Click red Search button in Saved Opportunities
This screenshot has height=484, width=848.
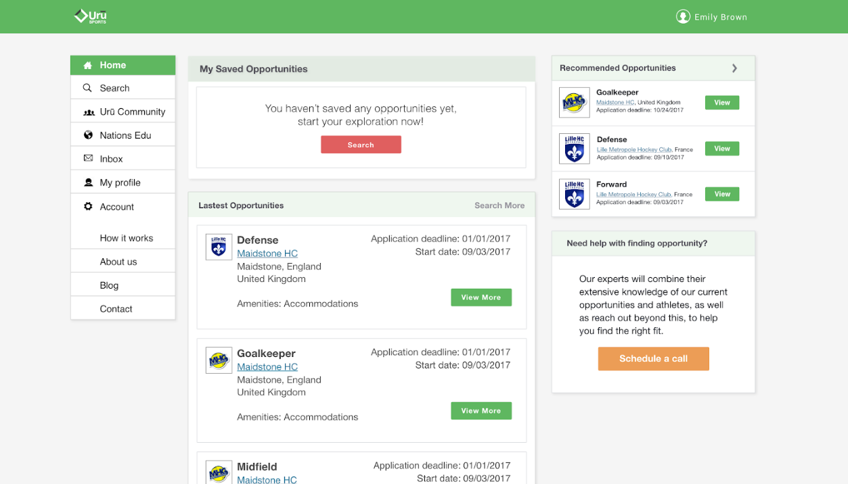click(x=361, y=145)
